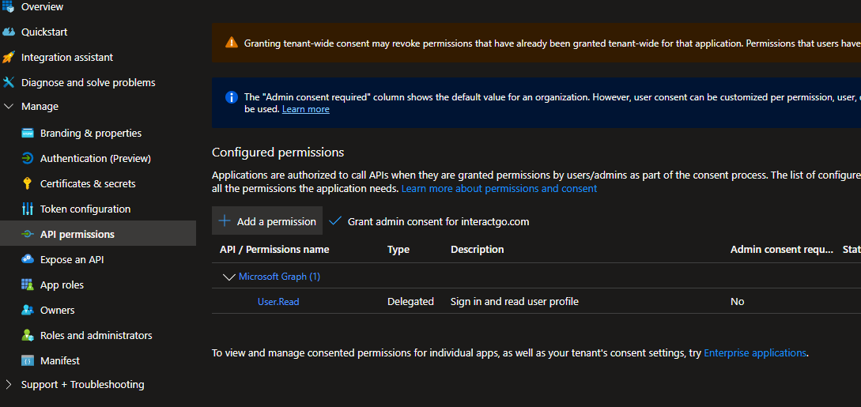Select Diagnose and solve problems
The height and width of the screenshot is (407, 861).
click(89, 82)
